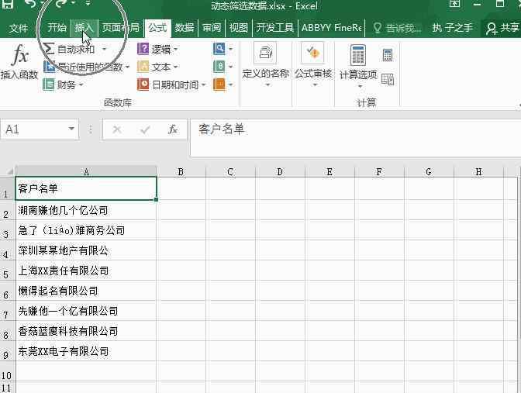Image resolution: width=521 pixels, height=393 pixels.
Task: Open the File (文件) tab
Action: pyautogui.click(x=19, y=28)
